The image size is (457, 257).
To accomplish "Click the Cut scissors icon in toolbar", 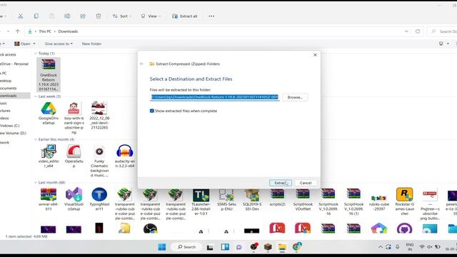I will click(21, 16).
